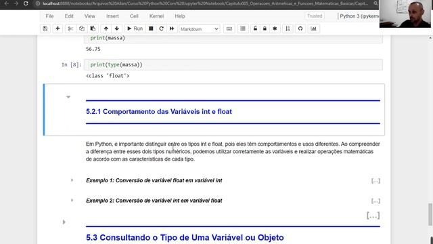Screen dimensions: 433x244
Task: Go back using browser back arrow
Action: [7, 3]
